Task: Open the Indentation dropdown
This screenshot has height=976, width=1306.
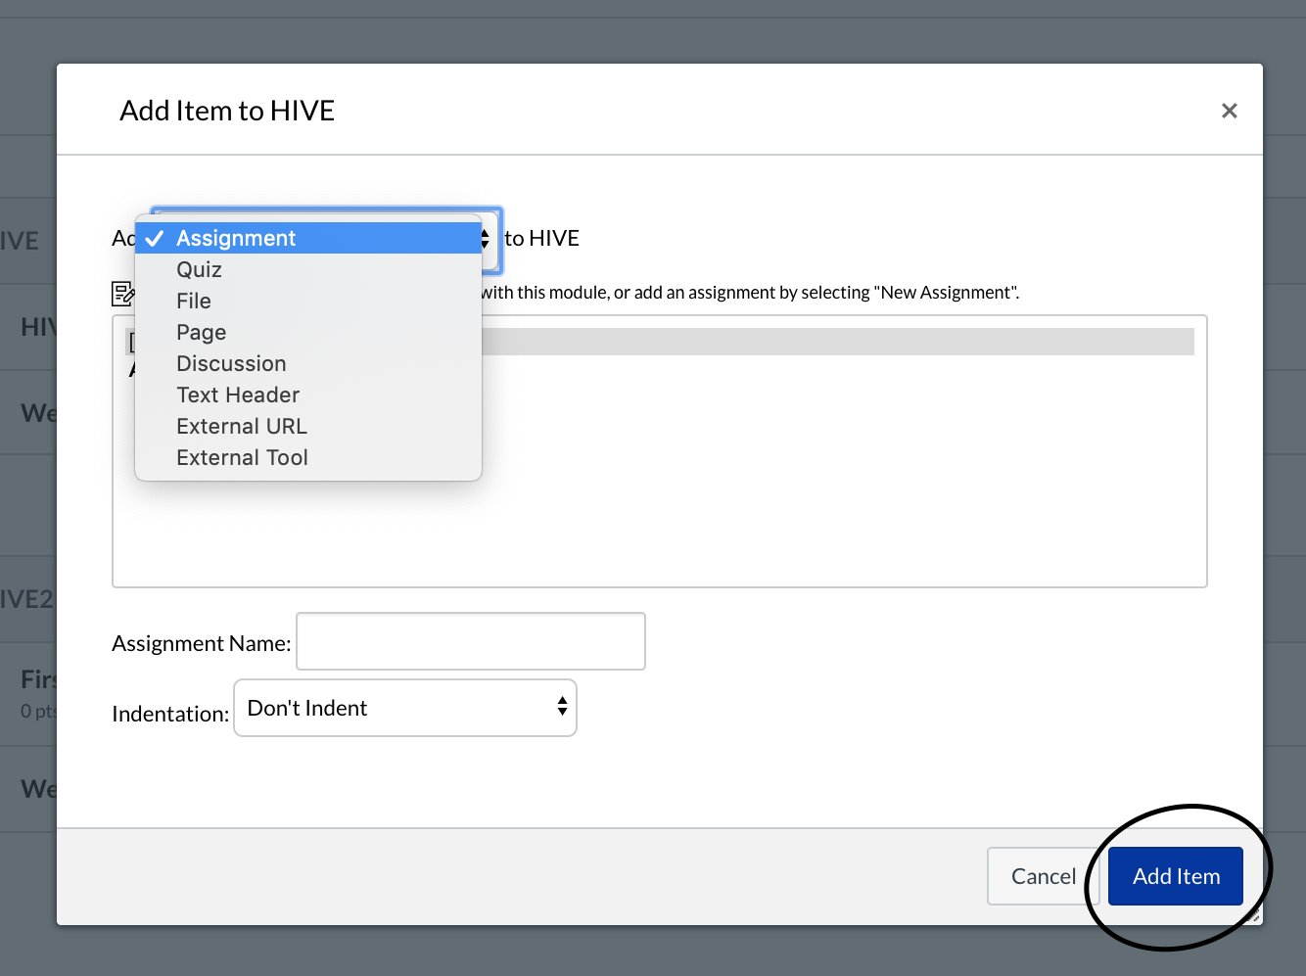Action: pyautogui.click(x=405, y=708)
